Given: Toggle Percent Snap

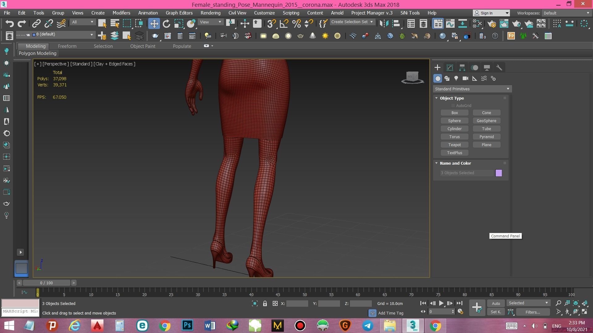Looking at the screenshot, I should click(x=296, y=23).
